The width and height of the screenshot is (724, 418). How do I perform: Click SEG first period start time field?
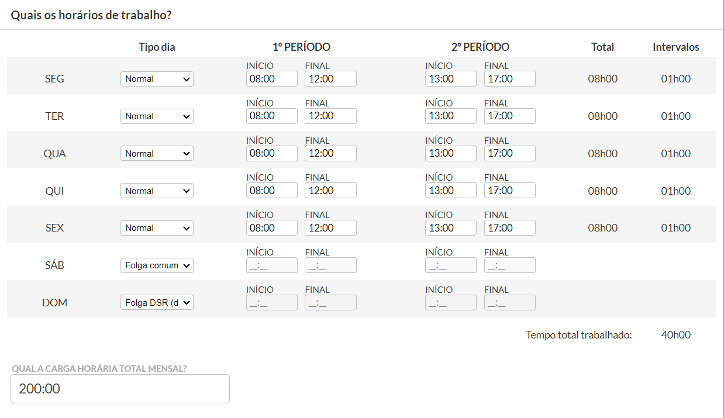(271, 79)
